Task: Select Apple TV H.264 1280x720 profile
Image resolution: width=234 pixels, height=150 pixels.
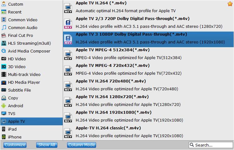Action: [148, 101]
